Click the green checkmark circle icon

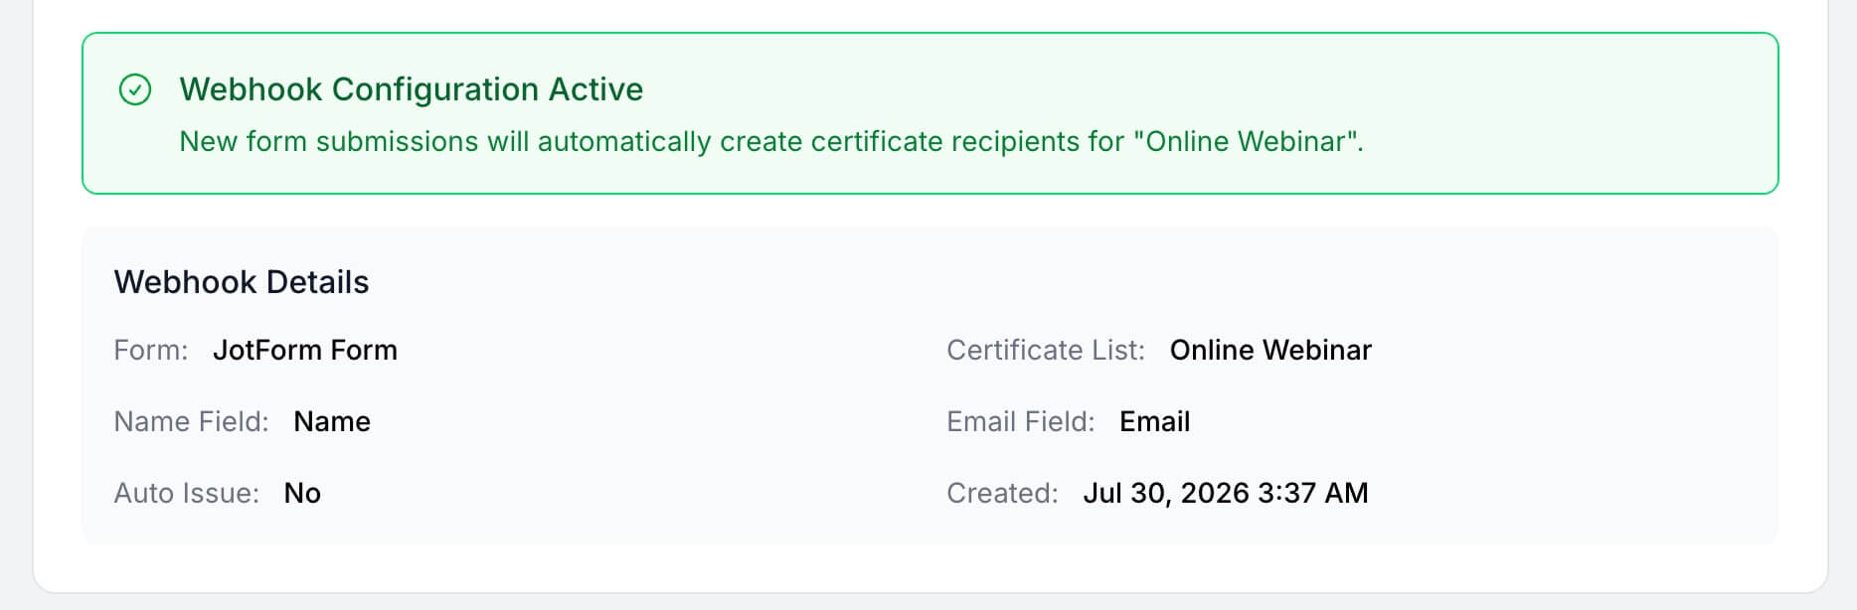[x=135, y=89]
